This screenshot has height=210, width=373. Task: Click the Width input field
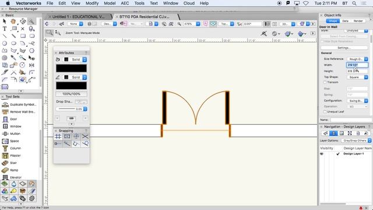357,65
